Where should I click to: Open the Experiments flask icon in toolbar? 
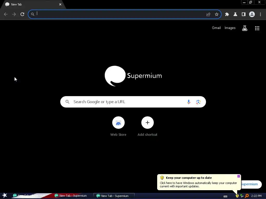(x=235, y=15)
